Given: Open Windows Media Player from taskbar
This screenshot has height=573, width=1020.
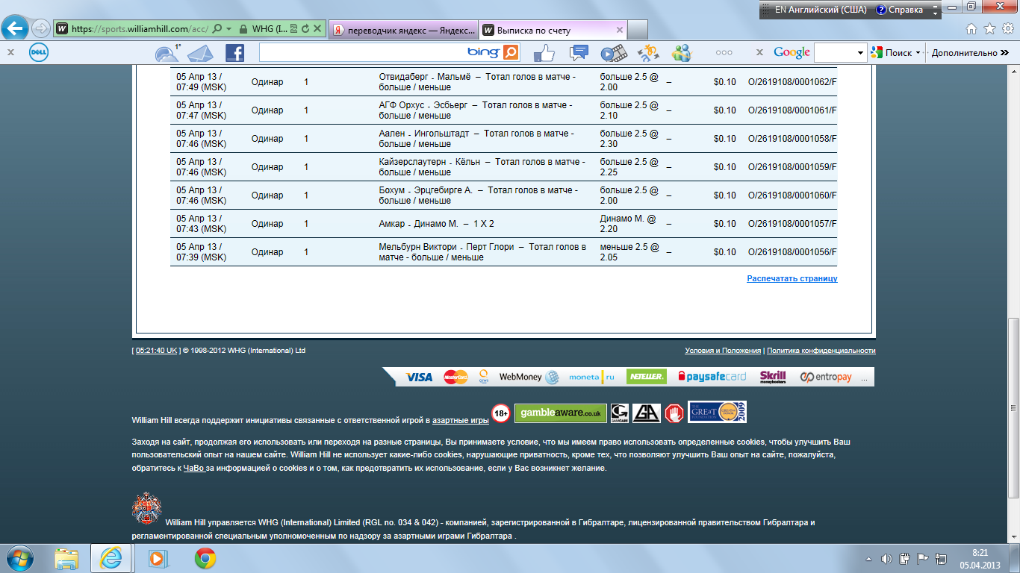Looking at the screenshot, I should 158,558.
